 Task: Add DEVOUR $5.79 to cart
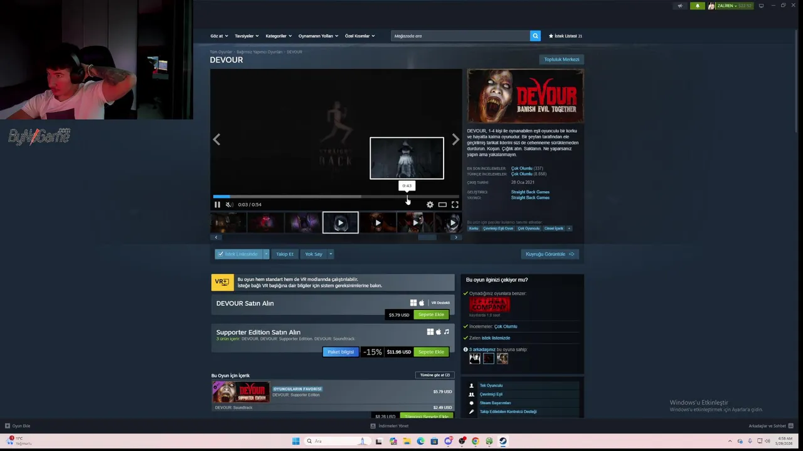coord(431,314)
